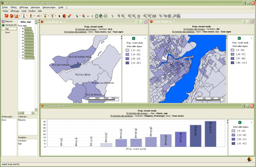Select the bar chart display icon

click(x=16, y=16)
